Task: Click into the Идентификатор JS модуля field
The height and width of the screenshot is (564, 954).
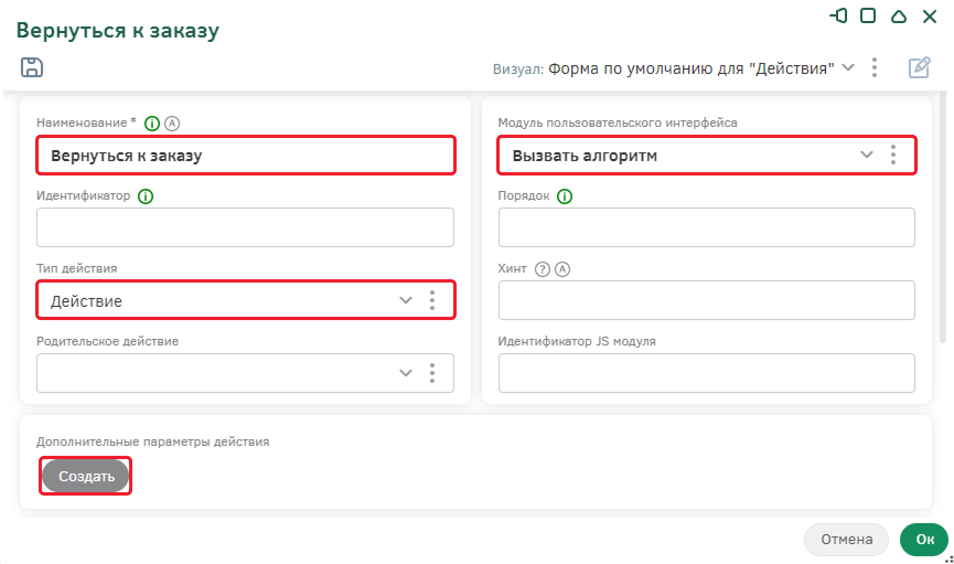Action: point(706,373)
